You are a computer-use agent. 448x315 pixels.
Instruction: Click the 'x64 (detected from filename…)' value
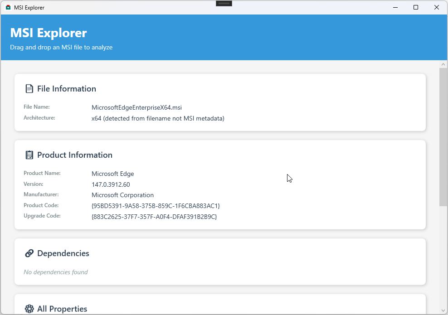pyautogui.click(x=158, y=118)
